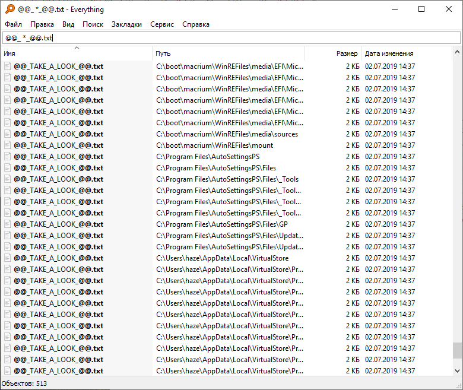
Task: Sort results by the Имя column header
Action: pyautogui.click(x=77, y=53)
